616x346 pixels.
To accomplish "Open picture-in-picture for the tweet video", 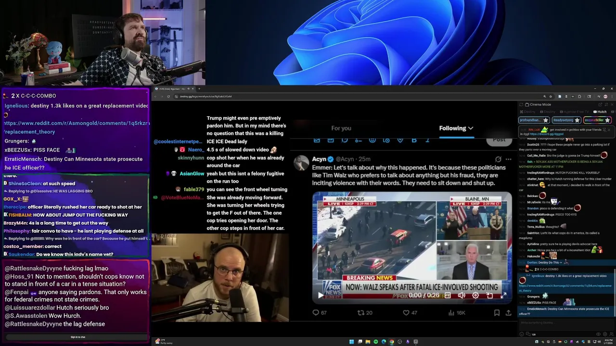I will click(x=489, y=295).
